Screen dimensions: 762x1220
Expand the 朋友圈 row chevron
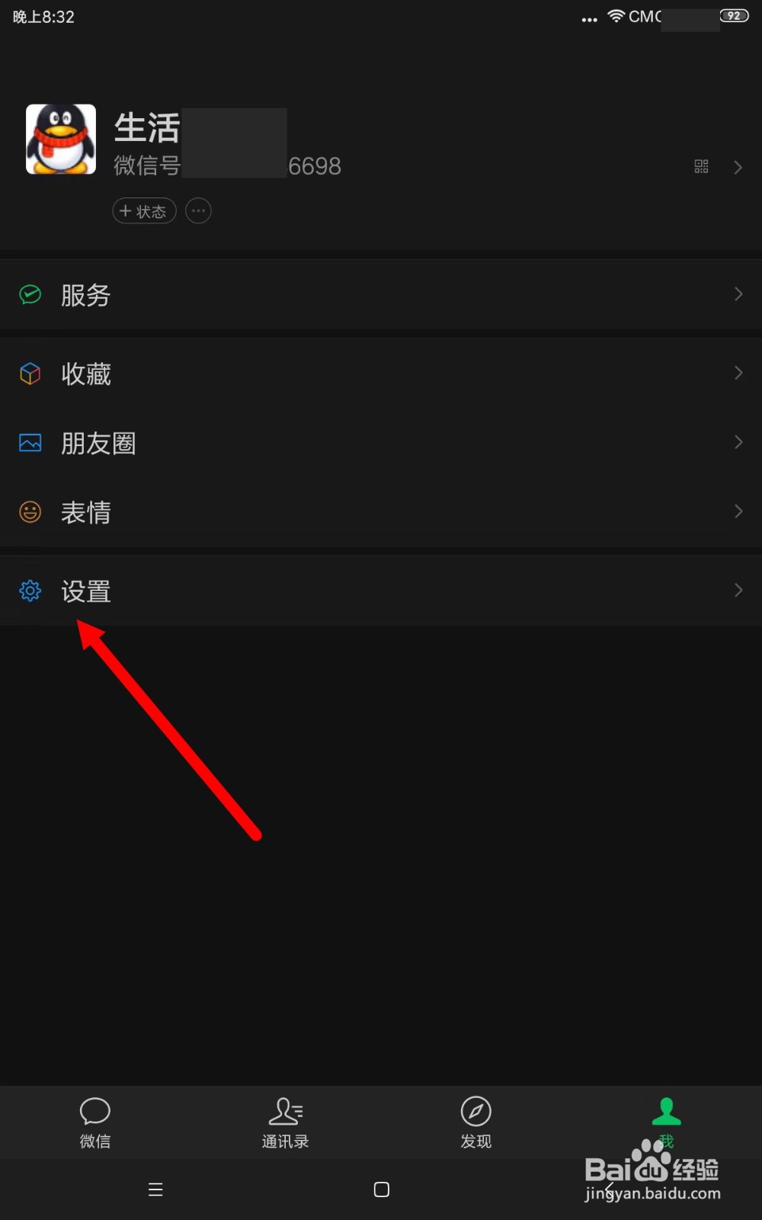point(738,442)
